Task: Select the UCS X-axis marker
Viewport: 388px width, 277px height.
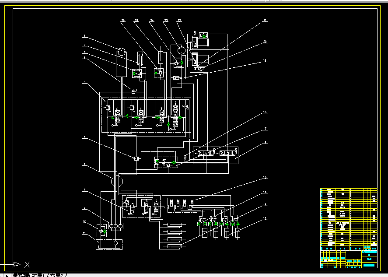Action: point(28,265)
